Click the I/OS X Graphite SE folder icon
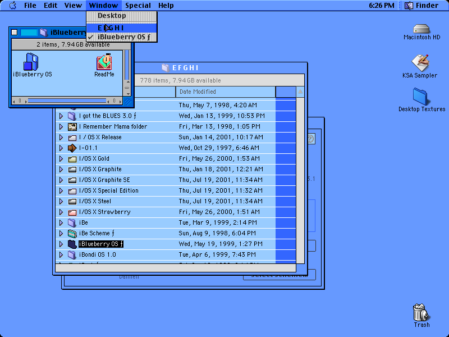Screen dimensions: 449x337 tap(72, 180)
